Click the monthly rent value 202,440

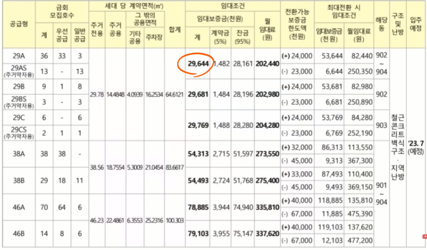267,64
